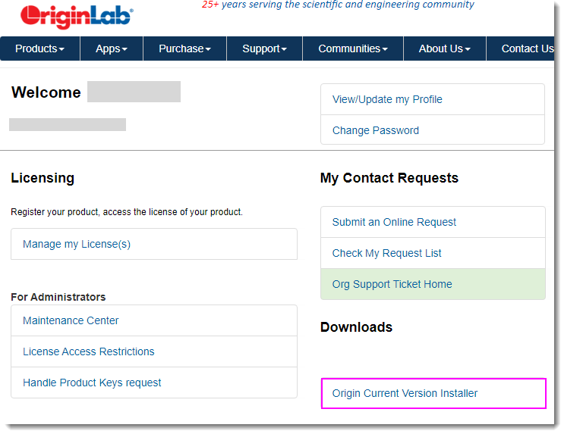Open View/Update my Profile link

tap(433, 99)
